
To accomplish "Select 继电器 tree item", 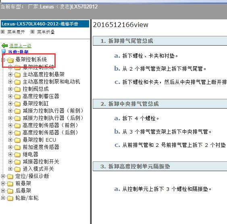I will 30,154.
